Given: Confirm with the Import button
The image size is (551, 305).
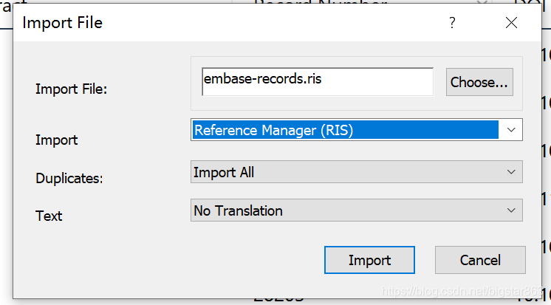Looking at the screenshot, I should 369,260.
